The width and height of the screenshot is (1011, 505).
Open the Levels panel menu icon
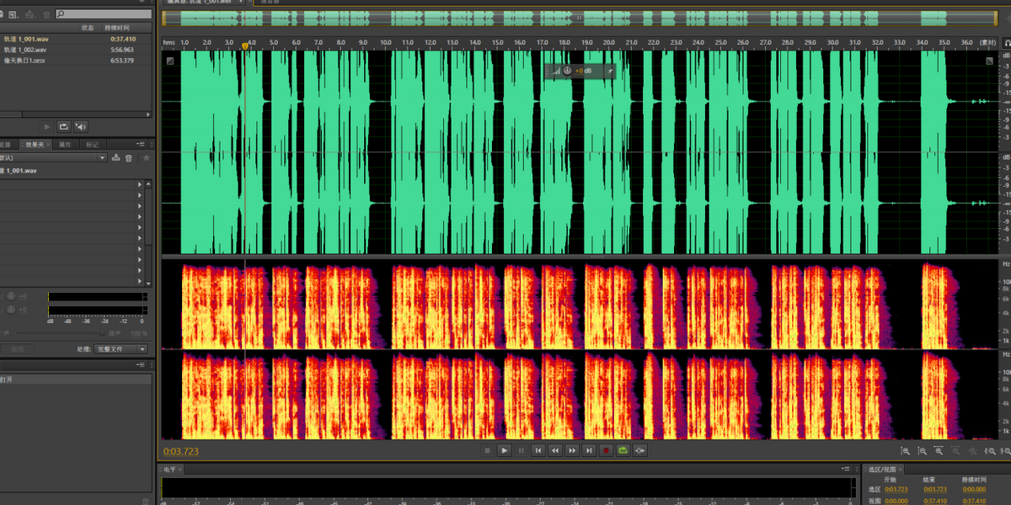pyautogui.click(x=848, y=469)
